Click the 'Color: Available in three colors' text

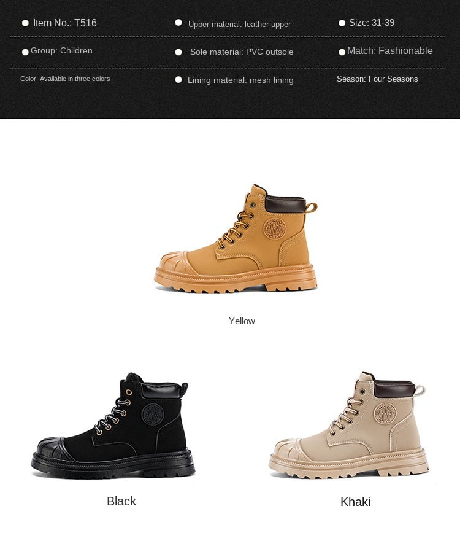[65, 79]
